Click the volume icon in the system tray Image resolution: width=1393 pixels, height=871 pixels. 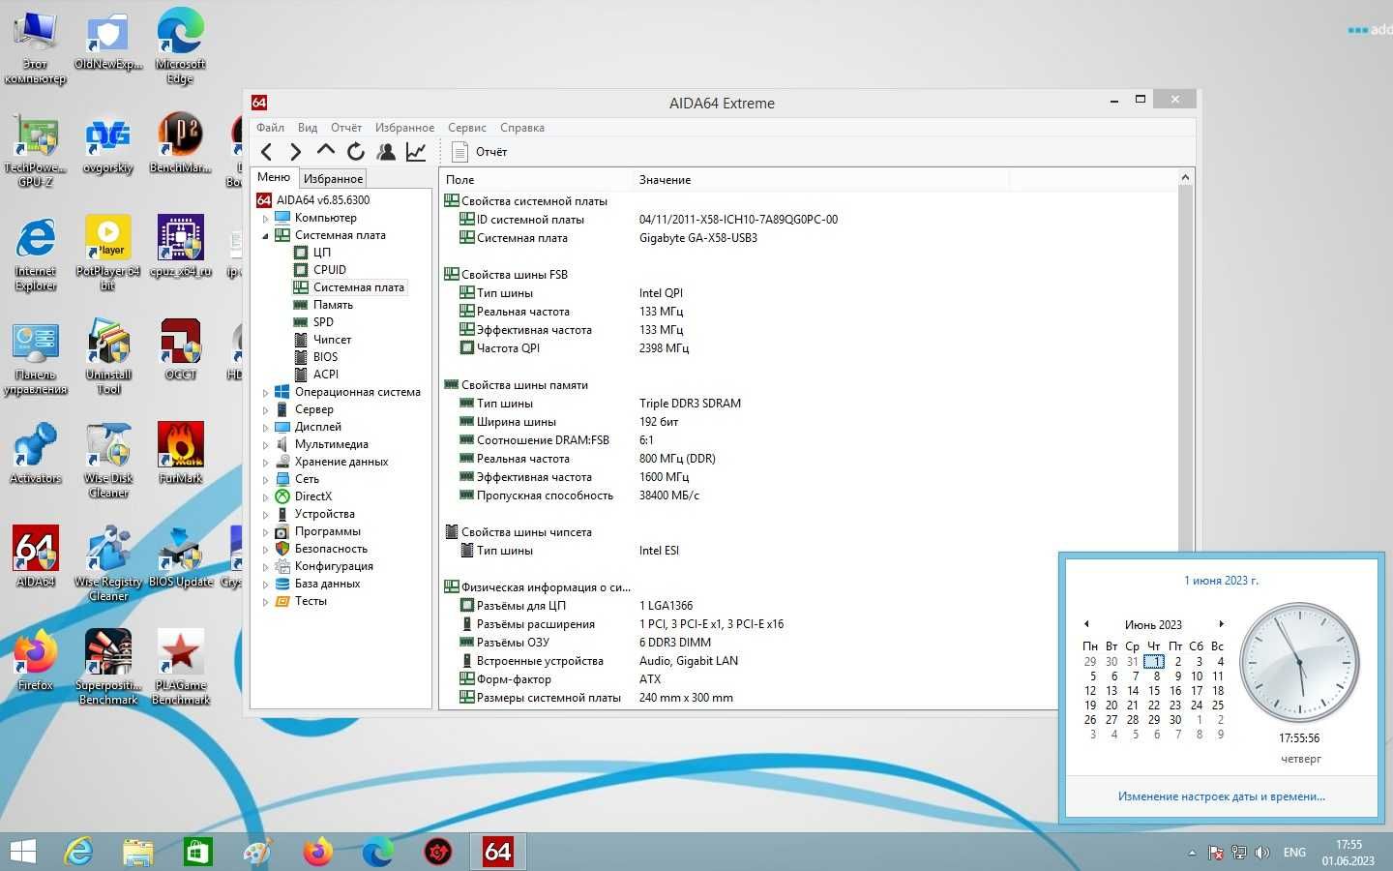[1262, 853]
